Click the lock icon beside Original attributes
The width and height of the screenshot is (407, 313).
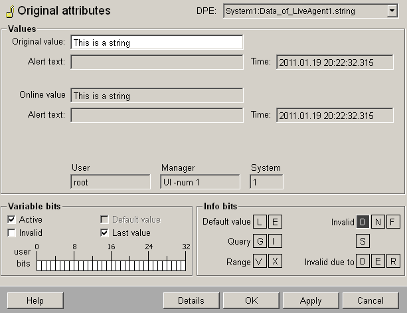point(10,11)
